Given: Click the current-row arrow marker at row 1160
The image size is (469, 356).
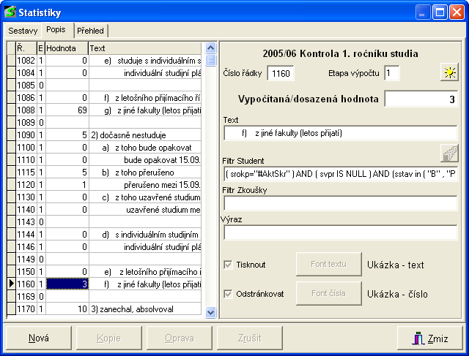Looking at the screenshot, I should 12,284.
